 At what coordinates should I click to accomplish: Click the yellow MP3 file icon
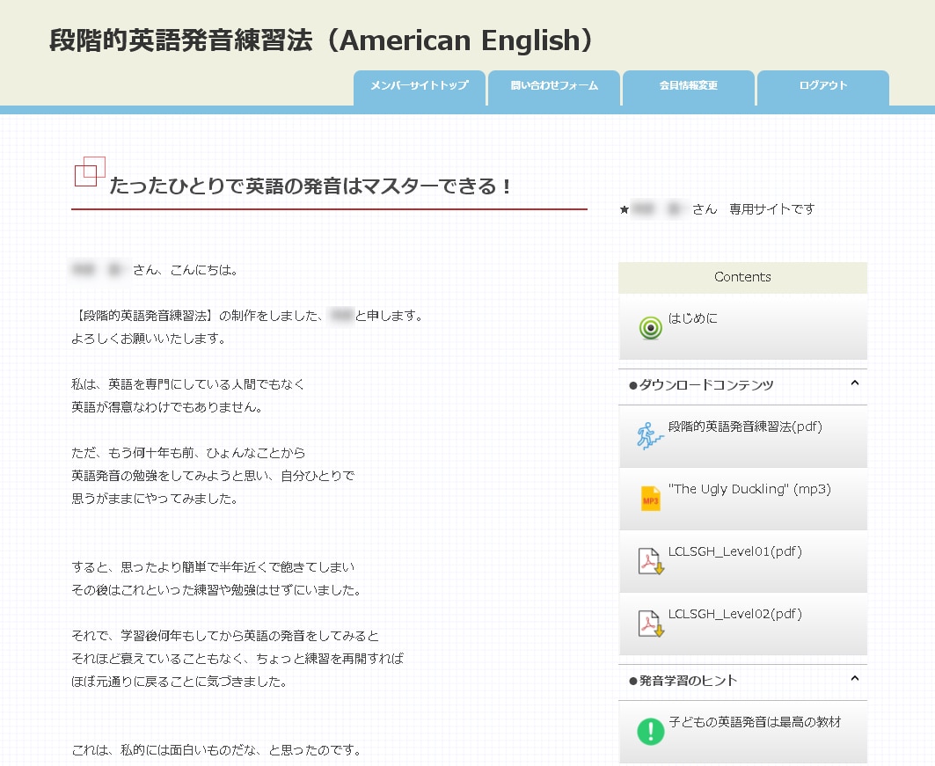(651, 499)
